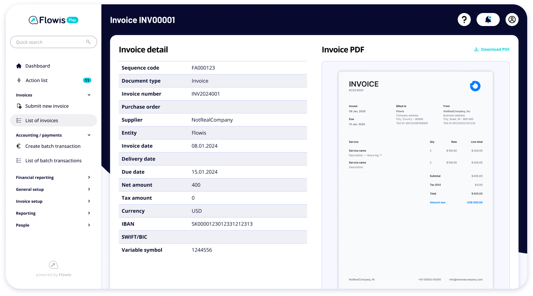Click entity value Flowis
The height and width of the screenshot is (296, 533).
(199, 133)
